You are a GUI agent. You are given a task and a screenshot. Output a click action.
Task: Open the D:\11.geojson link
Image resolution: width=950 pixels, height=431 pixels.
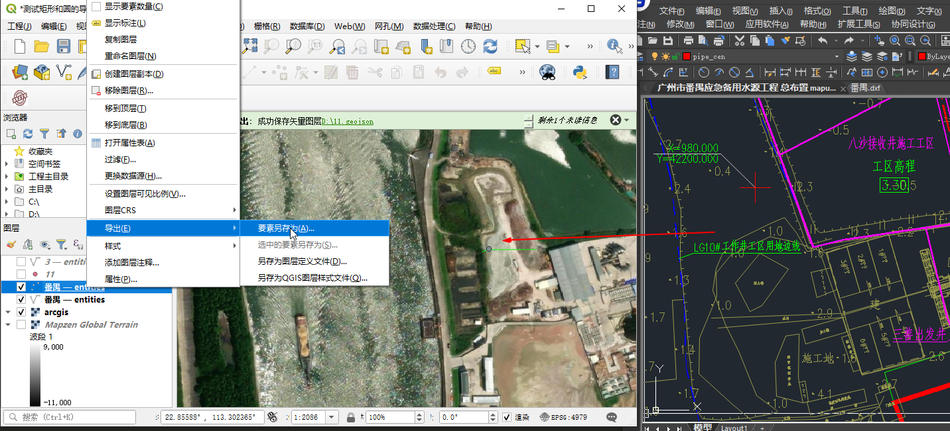coord(348,121)
